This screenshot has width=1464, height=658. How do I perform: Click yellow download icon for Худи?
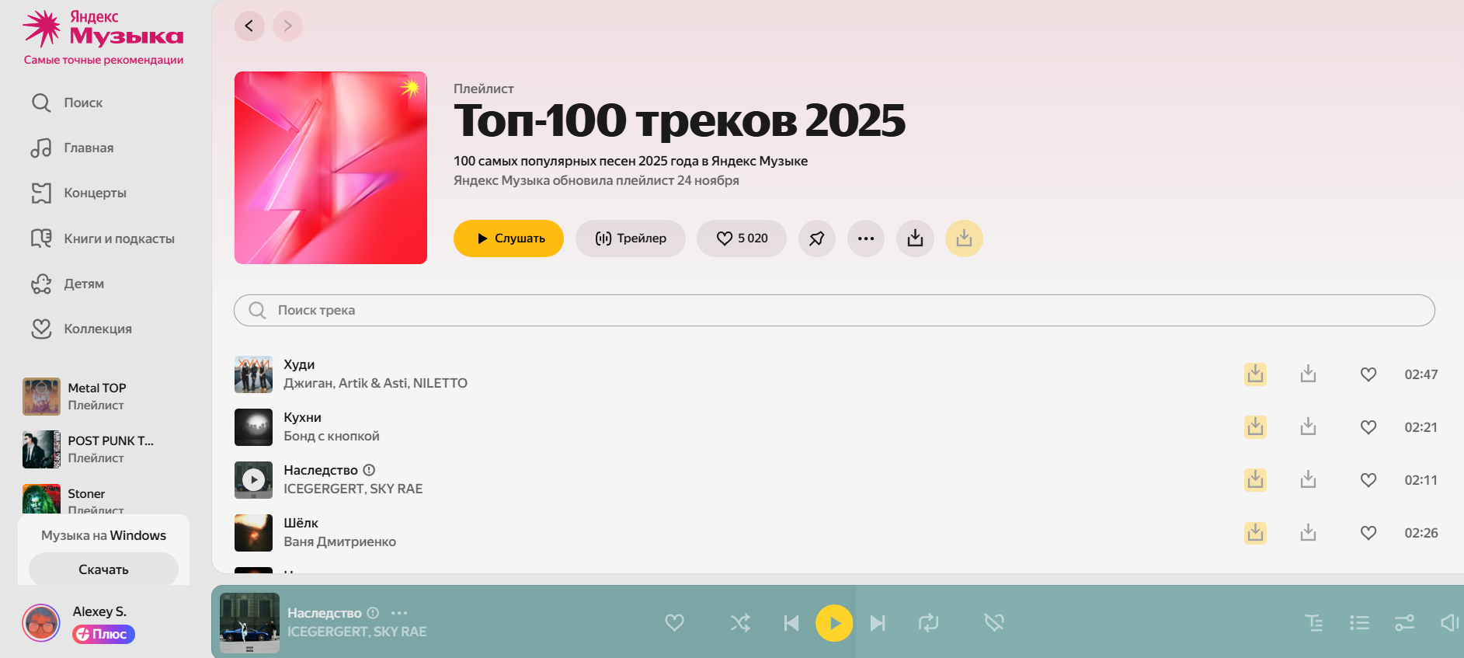(x=1255, y=374)
